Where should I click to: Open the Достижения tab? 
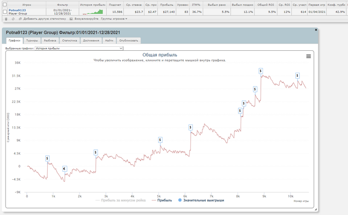pos(91,40)
